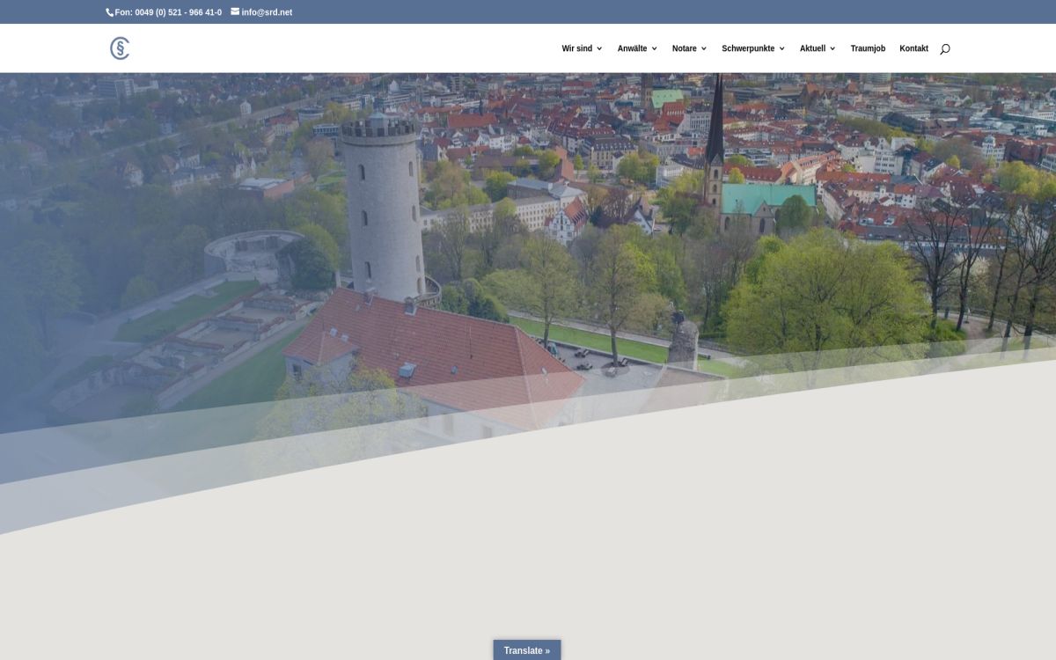Open the Wir sind menu item
The width and height of the screenshot is (1056, 660).
[576, 48]
